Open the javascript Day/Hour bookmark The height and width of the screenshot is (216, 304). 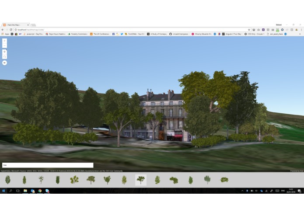33,34
